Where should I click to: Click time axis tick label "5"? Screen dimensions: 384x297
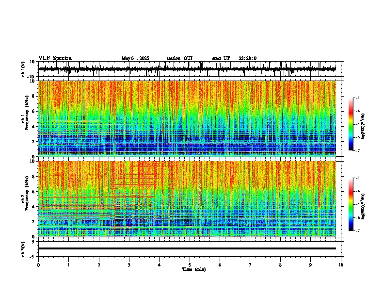pyautogui.click(x=190, y=265)
